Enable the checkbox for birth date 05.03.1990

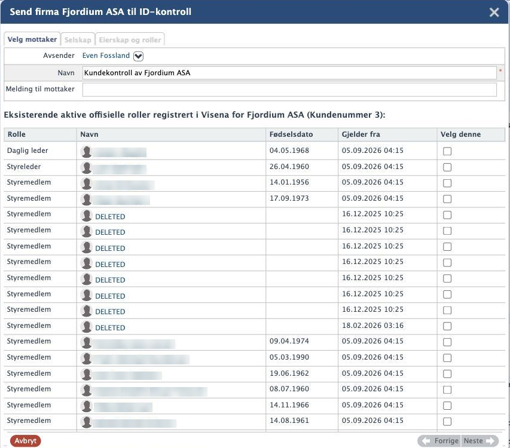[x=447, y=358]
